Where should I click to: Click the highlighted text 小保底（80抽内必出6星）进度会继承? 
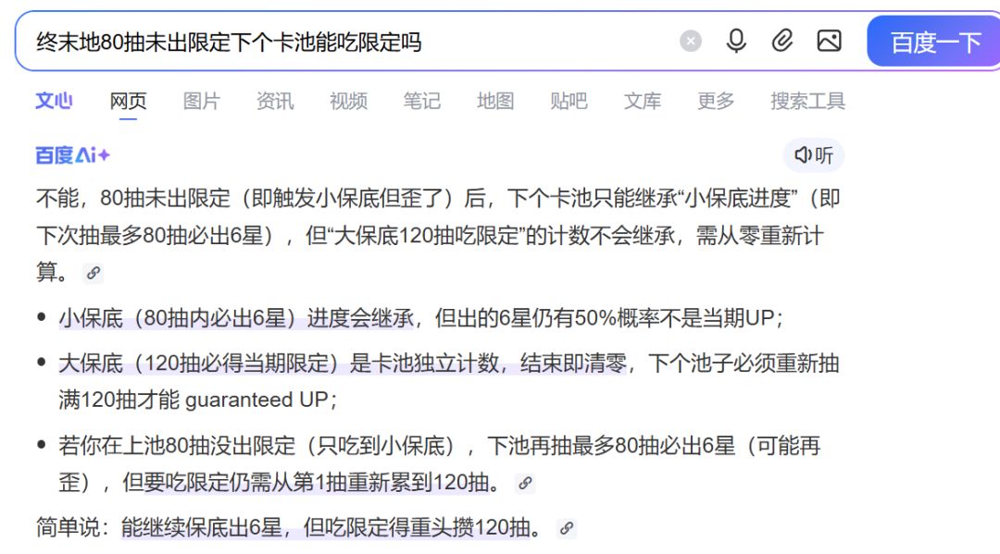[x=236, y=318]
